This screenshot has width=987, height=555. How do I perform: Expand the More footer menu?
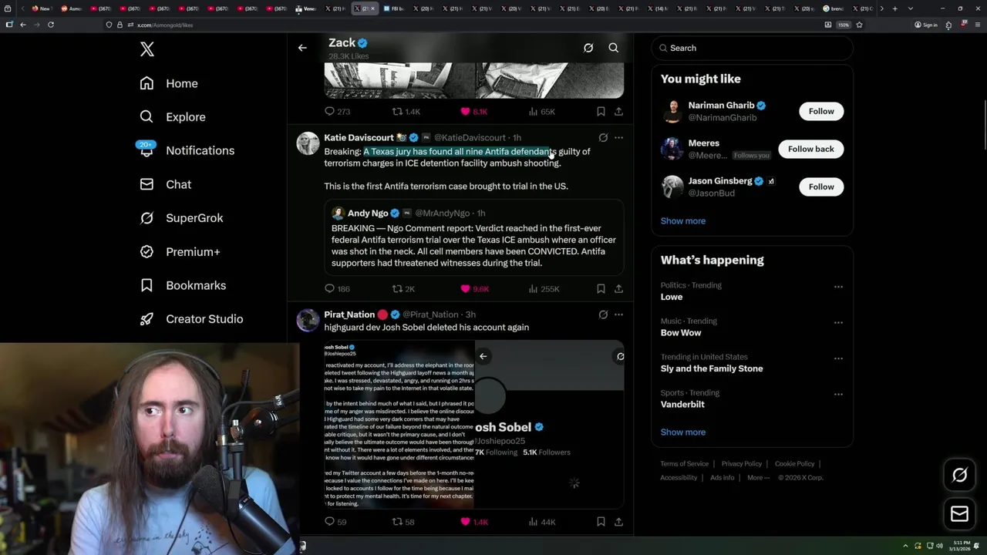(x=758, y=478)
